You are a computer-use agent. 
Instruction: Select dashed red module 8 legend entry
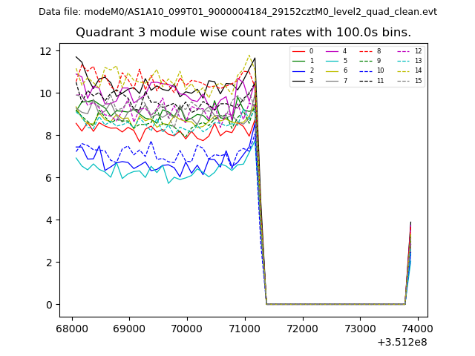pos(364,51)
